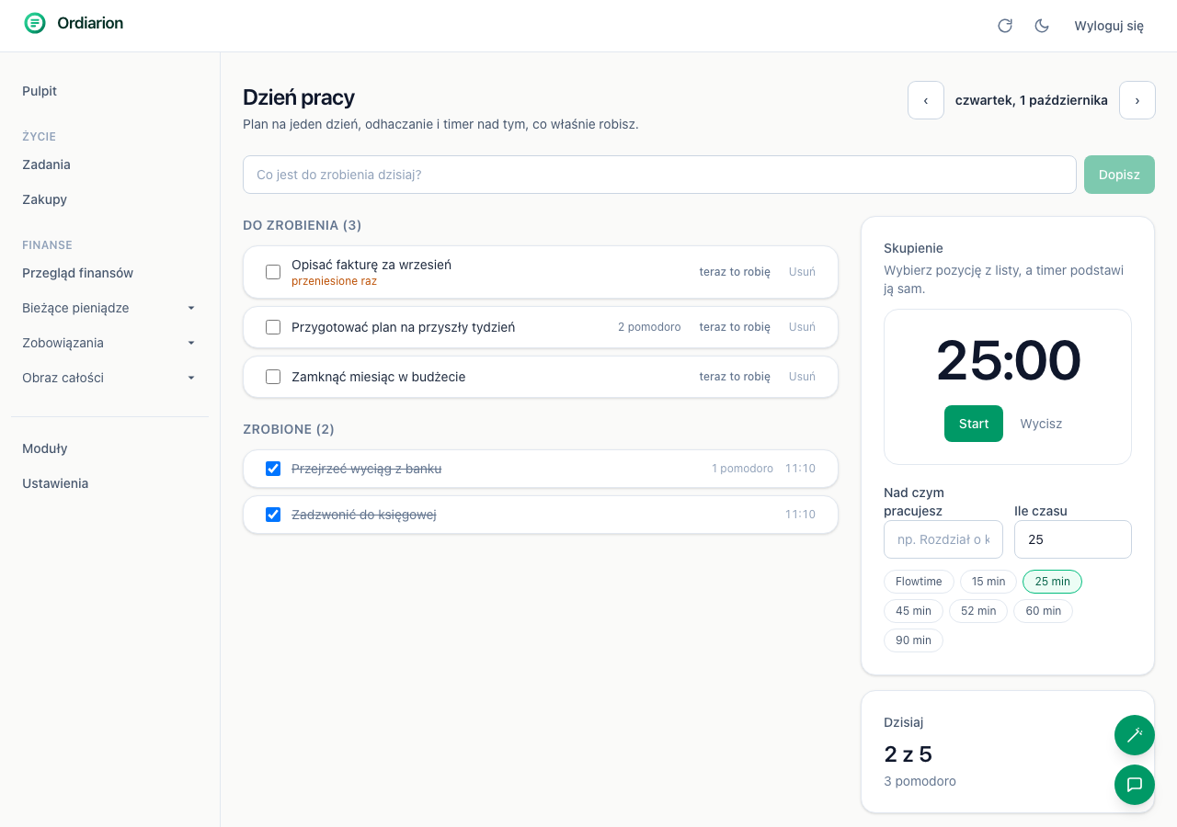Click Usuń for 'Zamknąć miesiąc w budżecie'

[802, 377]
